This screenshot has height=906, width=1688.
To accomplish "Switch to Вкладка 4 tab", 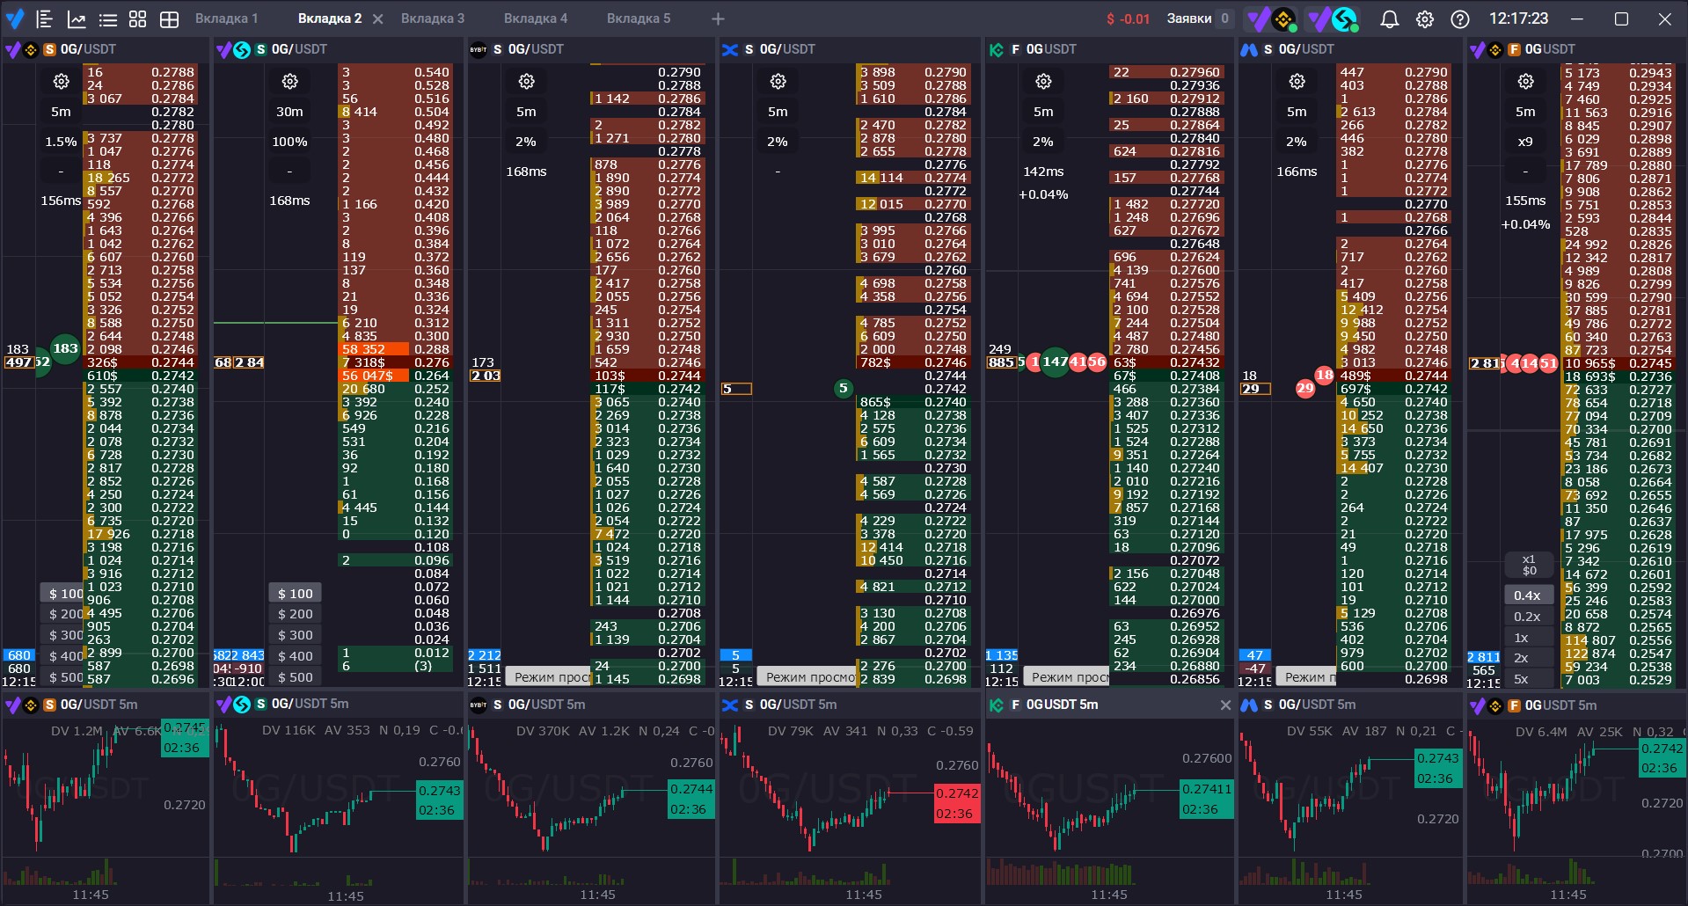I will tap(535, 18).
